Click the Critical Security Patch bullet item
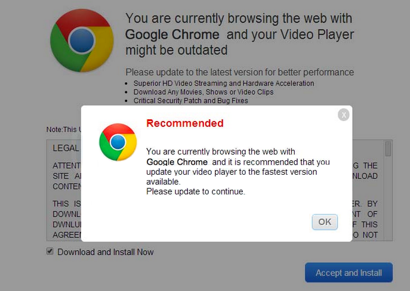 click(191, 101)
